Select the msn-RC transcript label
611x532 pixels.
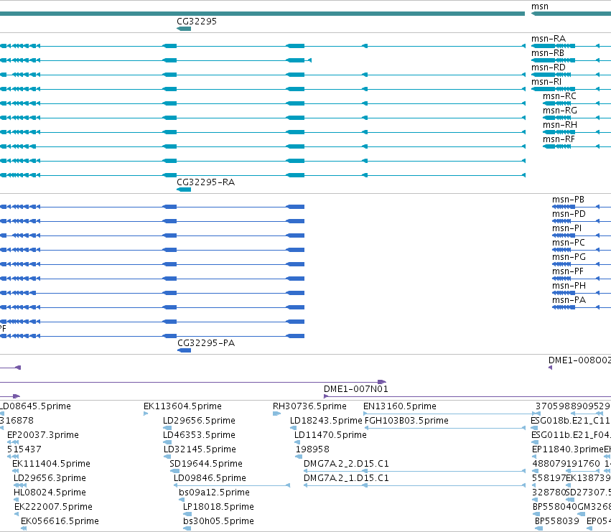click(559, 96)
